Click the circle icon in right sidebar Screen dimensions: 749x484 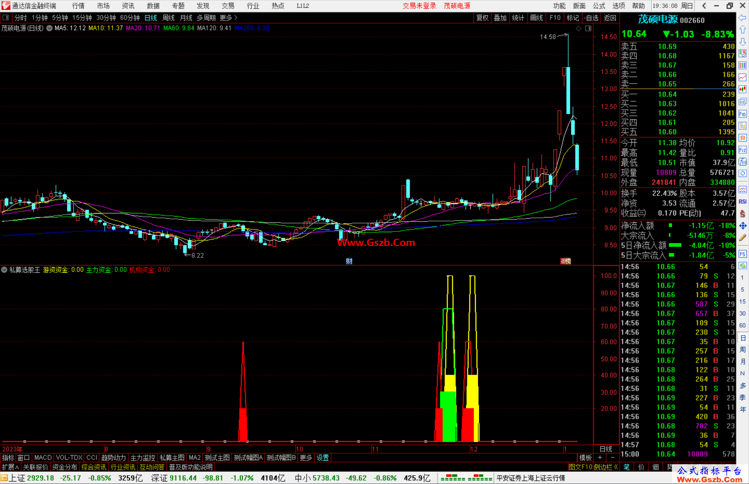pyautogui.click(x=742, y=173)
